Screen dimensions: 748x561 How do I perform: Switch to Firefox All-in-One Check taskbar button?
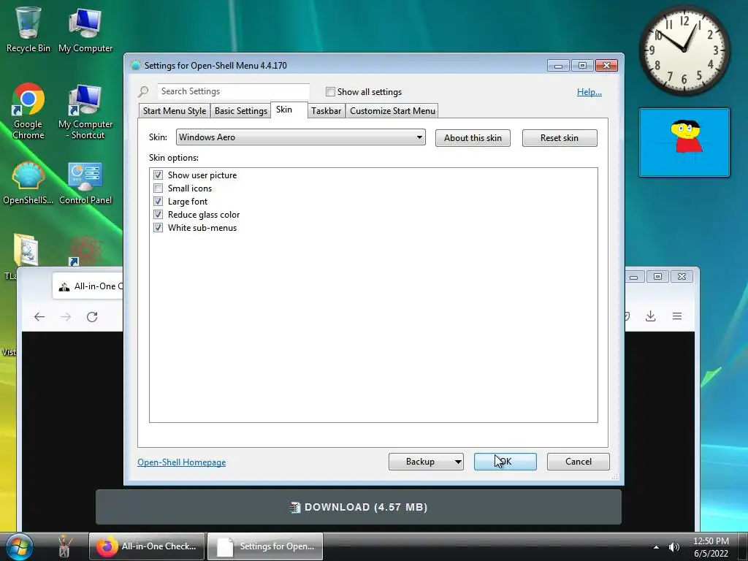[x=147, y=546]
